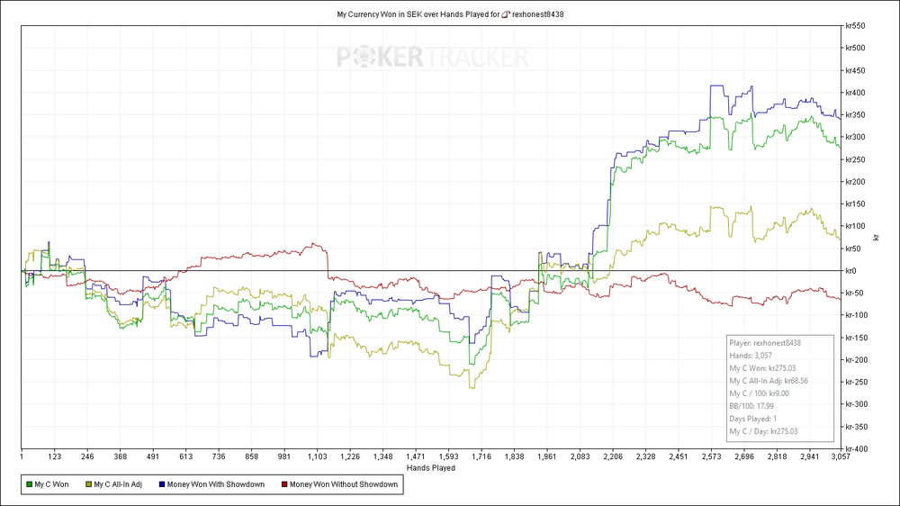Click the red Money Won Without Showdown swatch
Screen dimensions: 900x506
[284, 484]
